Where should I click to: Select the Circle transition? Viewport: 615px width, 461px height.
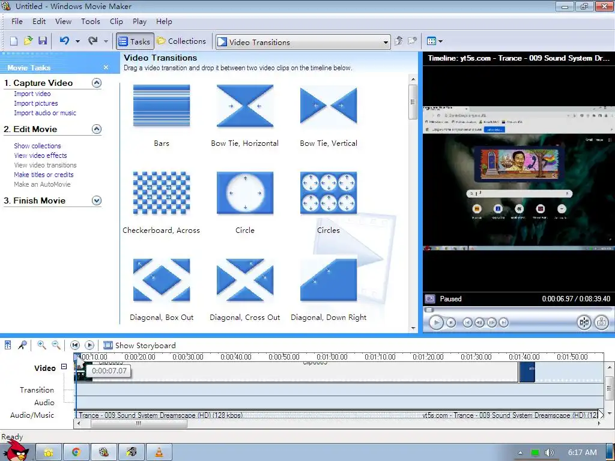tap(245, 193)
